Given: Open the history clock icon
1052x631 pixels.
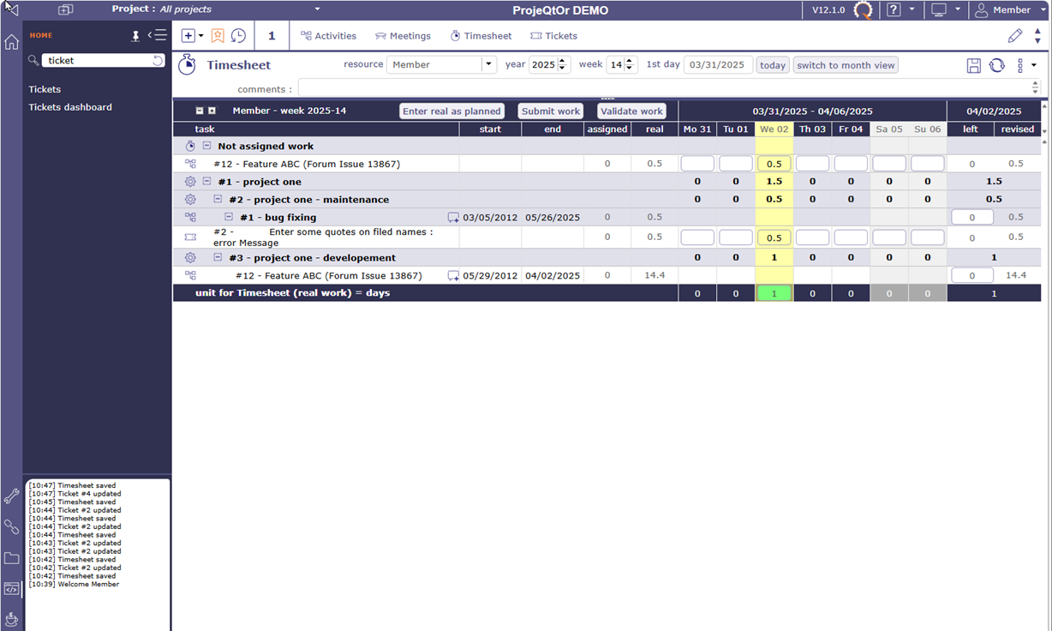Looking at the screenshot, I should (x=238, y=36).
